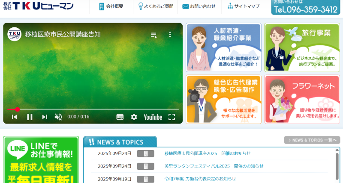343x183 pixels.
Task: Click the sitemap tree icon
Action: point(230,6)
